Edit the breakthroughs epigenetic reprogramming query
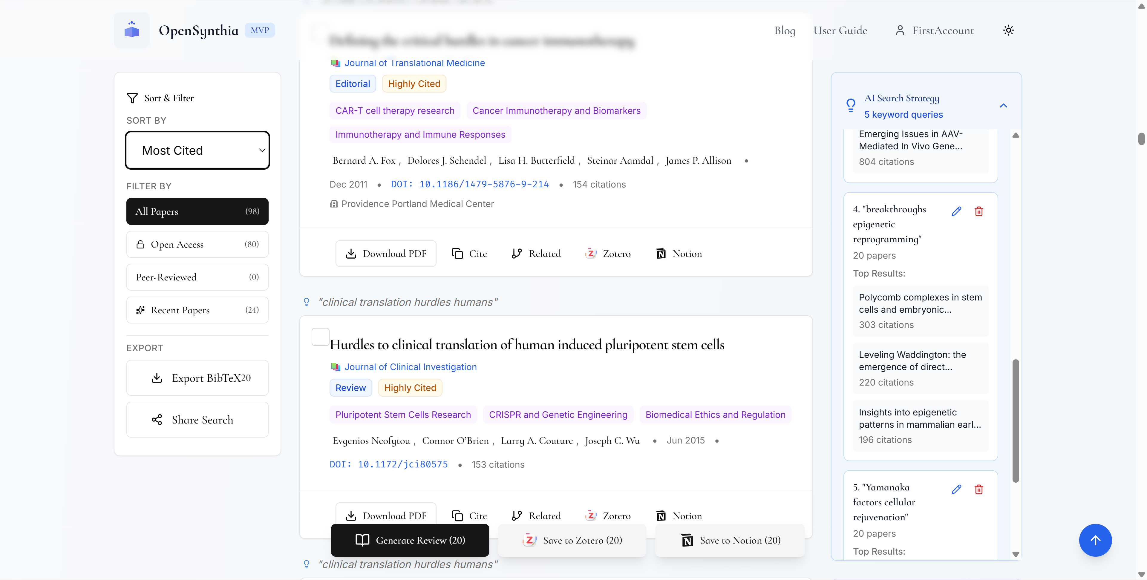1147x580 pixels. point(956,211)
